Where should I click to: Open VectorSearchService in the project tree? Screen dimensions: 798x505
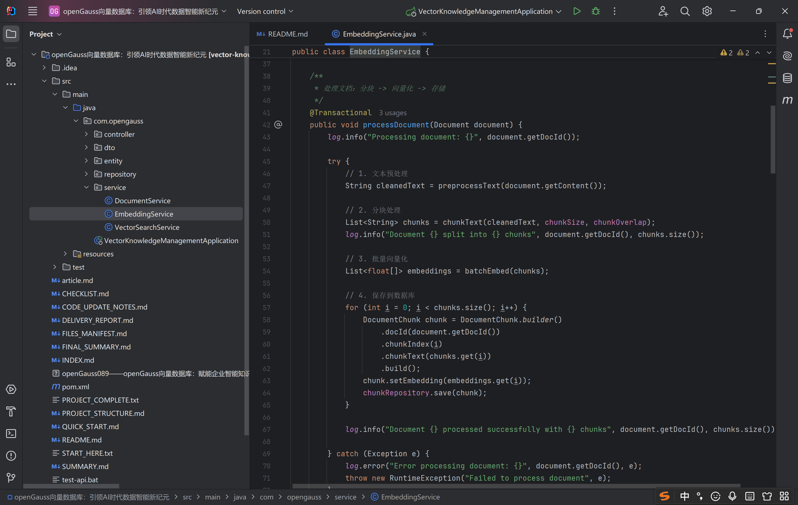coord(147,227)
